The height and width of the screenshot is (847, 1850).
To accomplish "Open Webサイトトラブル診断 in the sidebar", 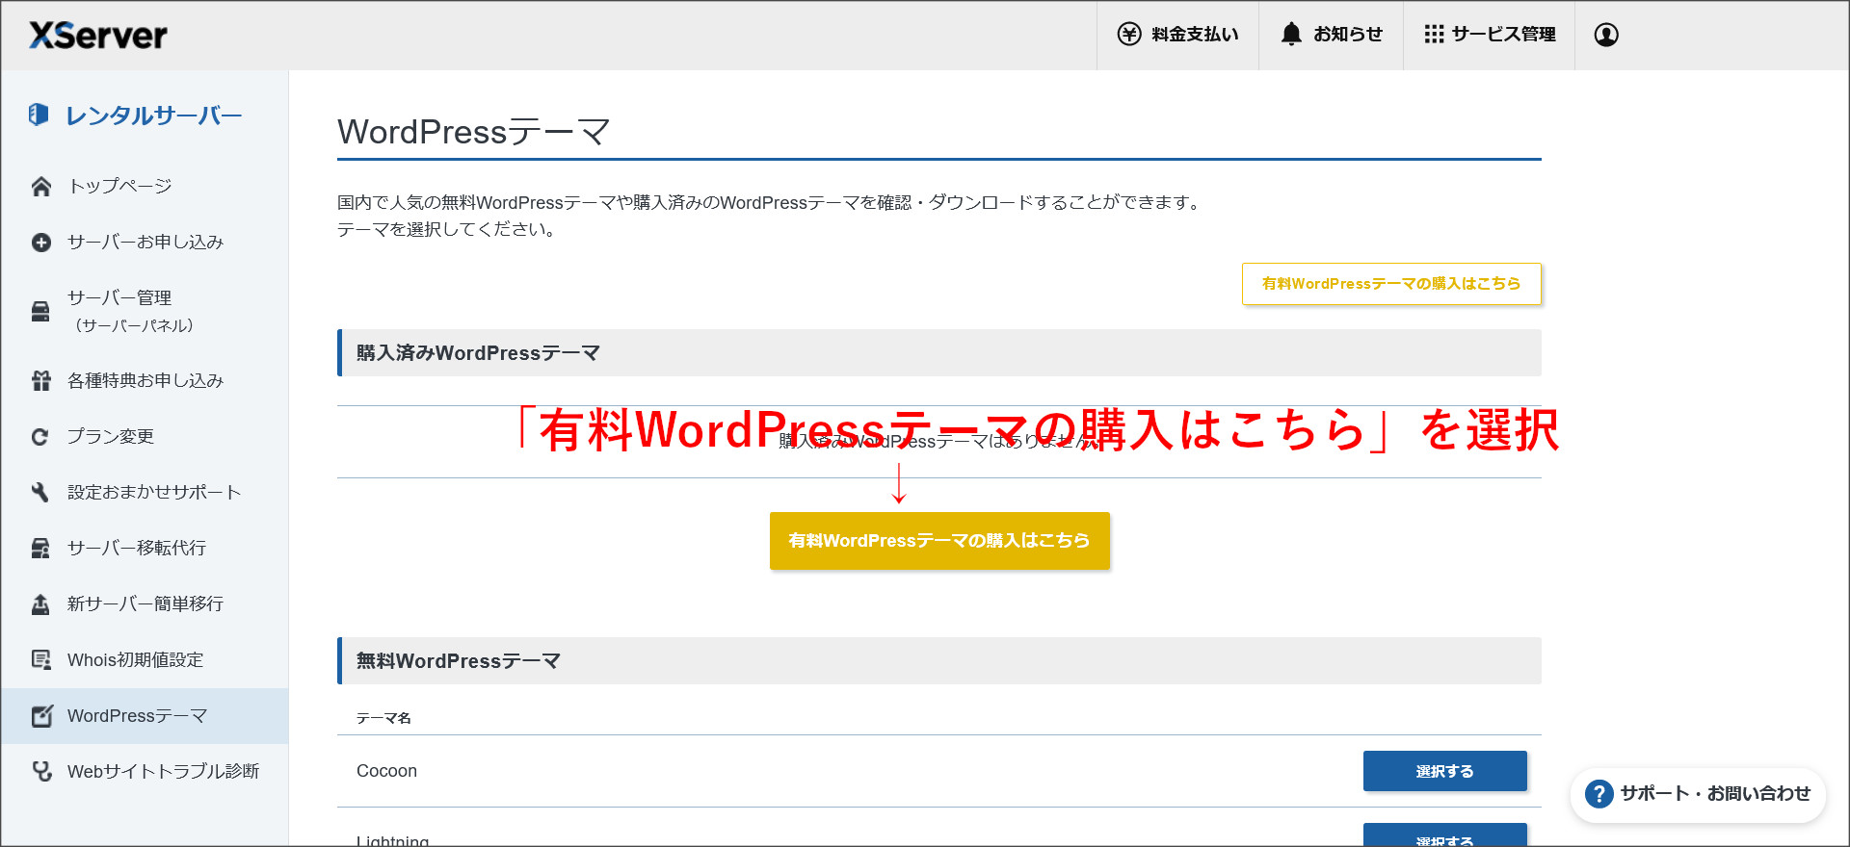I will tap(145, 772).
